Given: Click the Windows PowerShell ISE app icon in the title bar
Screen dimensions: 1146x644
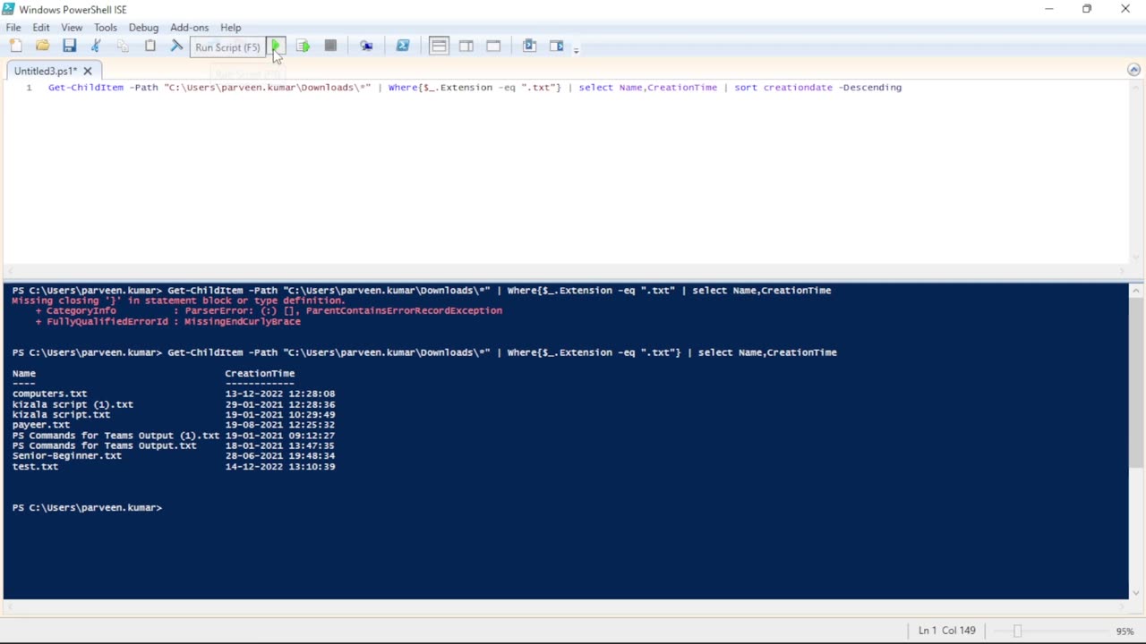Looking at the screenshot, I should click(8, 9).
